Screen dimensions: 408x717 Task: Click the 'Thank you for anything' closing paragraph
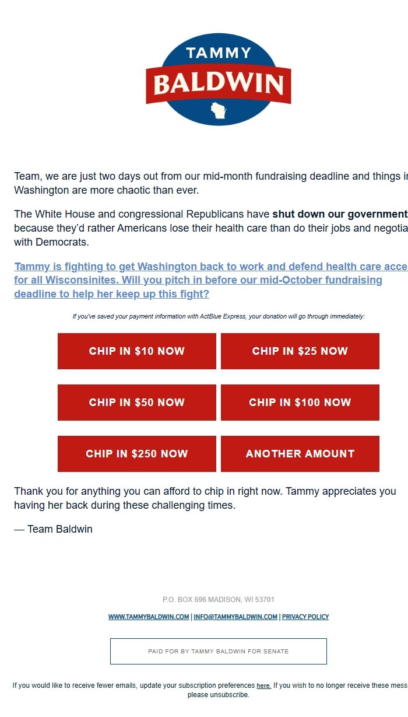pyautogui.click(x=204, y=498)
